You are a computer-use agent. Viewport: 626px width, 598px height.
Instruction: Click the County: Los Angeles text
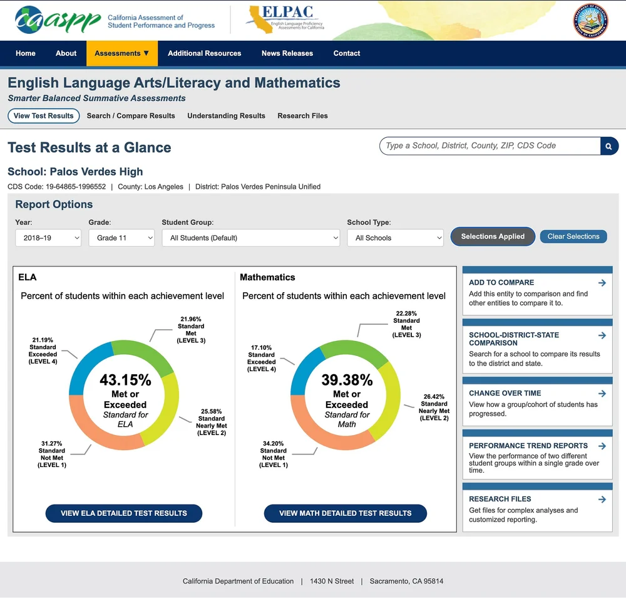(x=150, y=187)
